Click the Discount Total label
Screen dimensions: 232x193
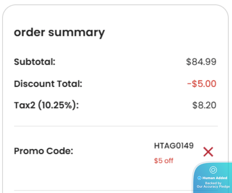pos(48,84)
